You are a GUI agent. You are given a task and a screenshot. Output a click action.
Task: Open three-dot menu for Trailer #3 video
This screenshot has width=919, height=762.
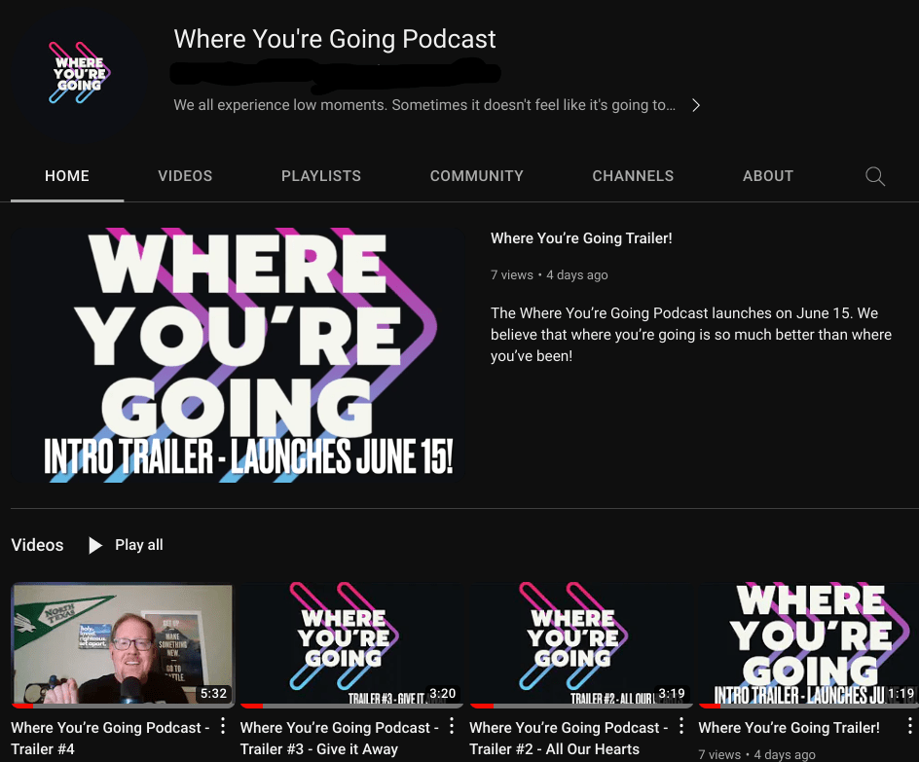(452, 727)
